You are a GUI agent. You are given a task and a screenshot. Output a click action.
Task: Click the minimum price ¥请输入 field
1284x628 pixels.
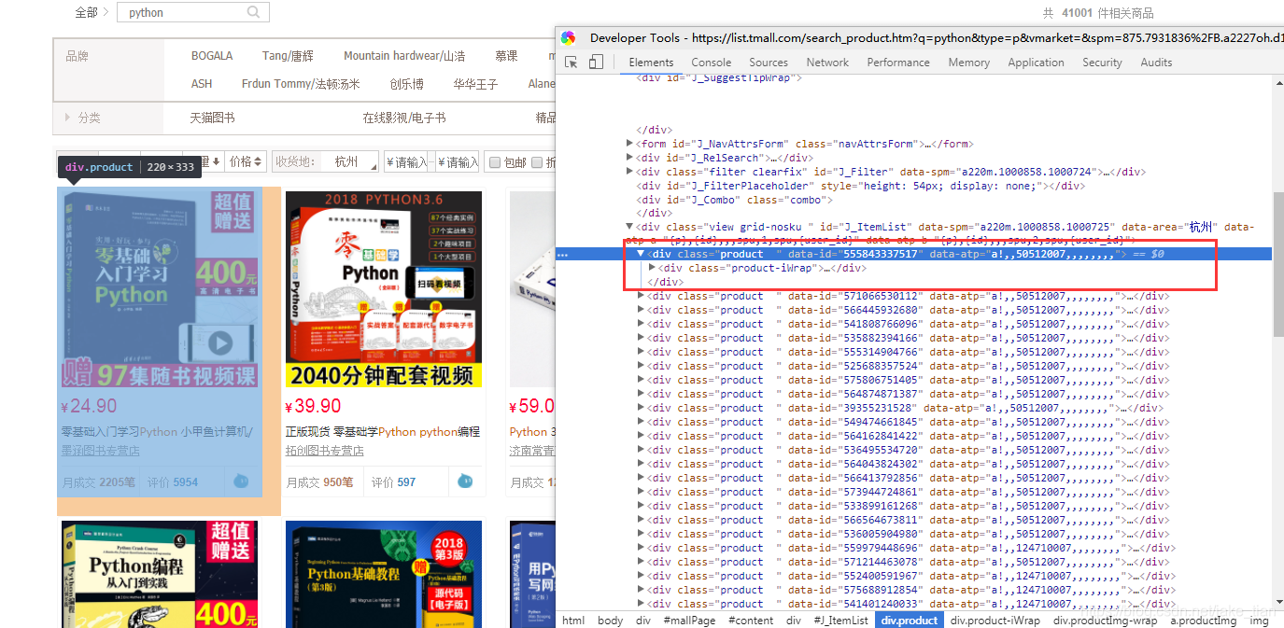[407, 161]
